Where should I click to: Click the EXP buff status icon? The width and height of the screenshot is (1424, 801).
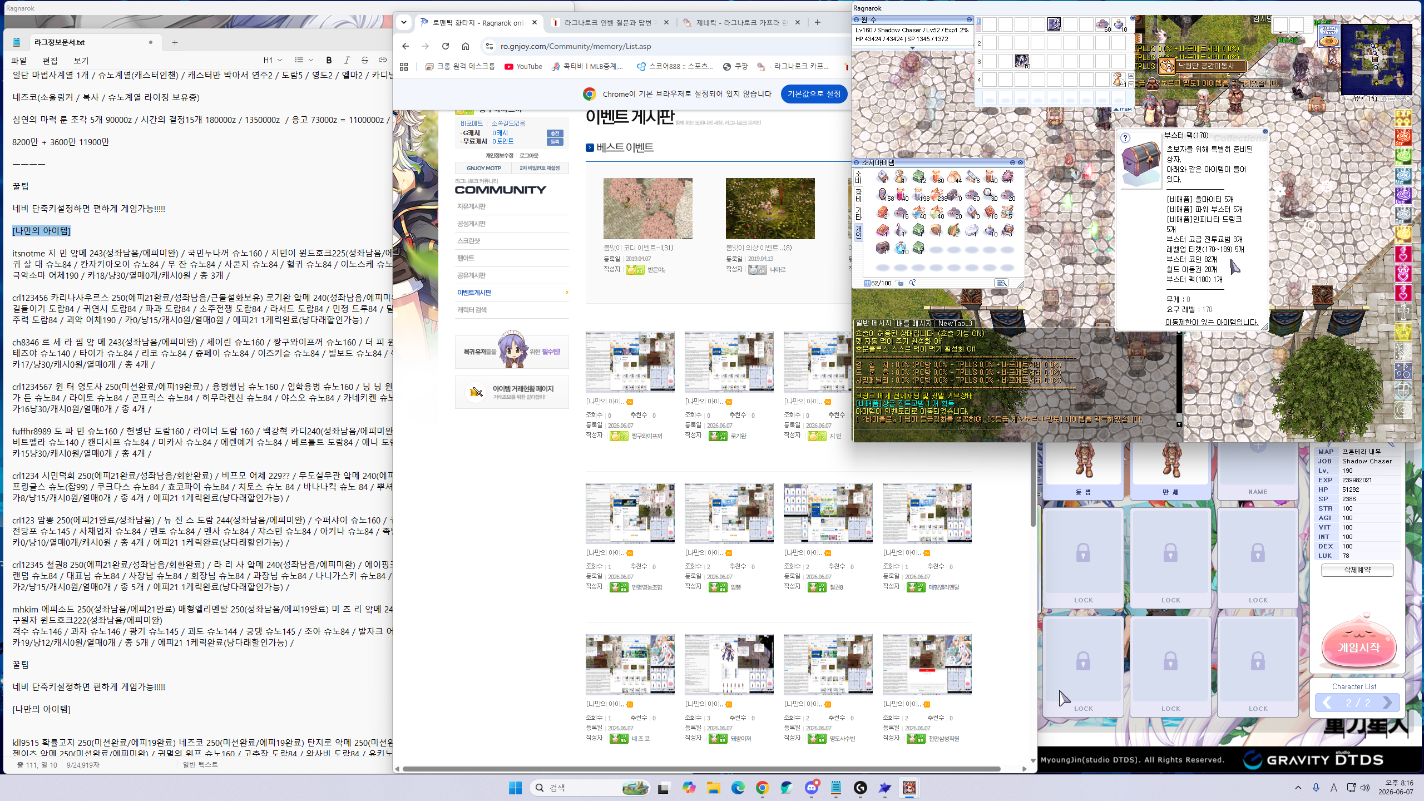(1403, 117)
